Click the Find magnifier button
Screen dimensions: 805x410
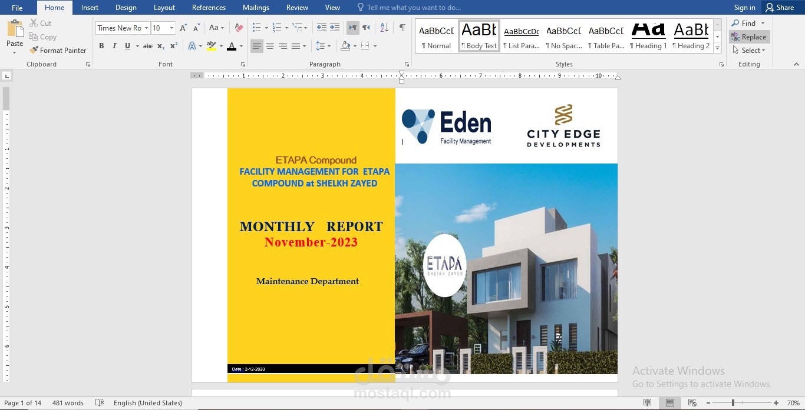pos(744,23)
